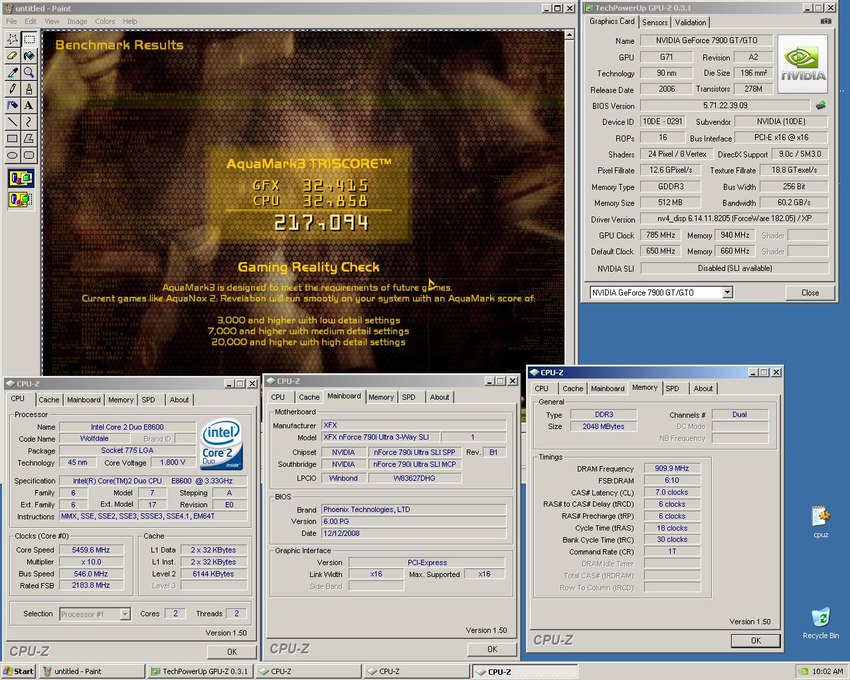The image size is (850, 680).
Task: Click the DRAM Frequency 909.9 MHz value
Action: 672,468
